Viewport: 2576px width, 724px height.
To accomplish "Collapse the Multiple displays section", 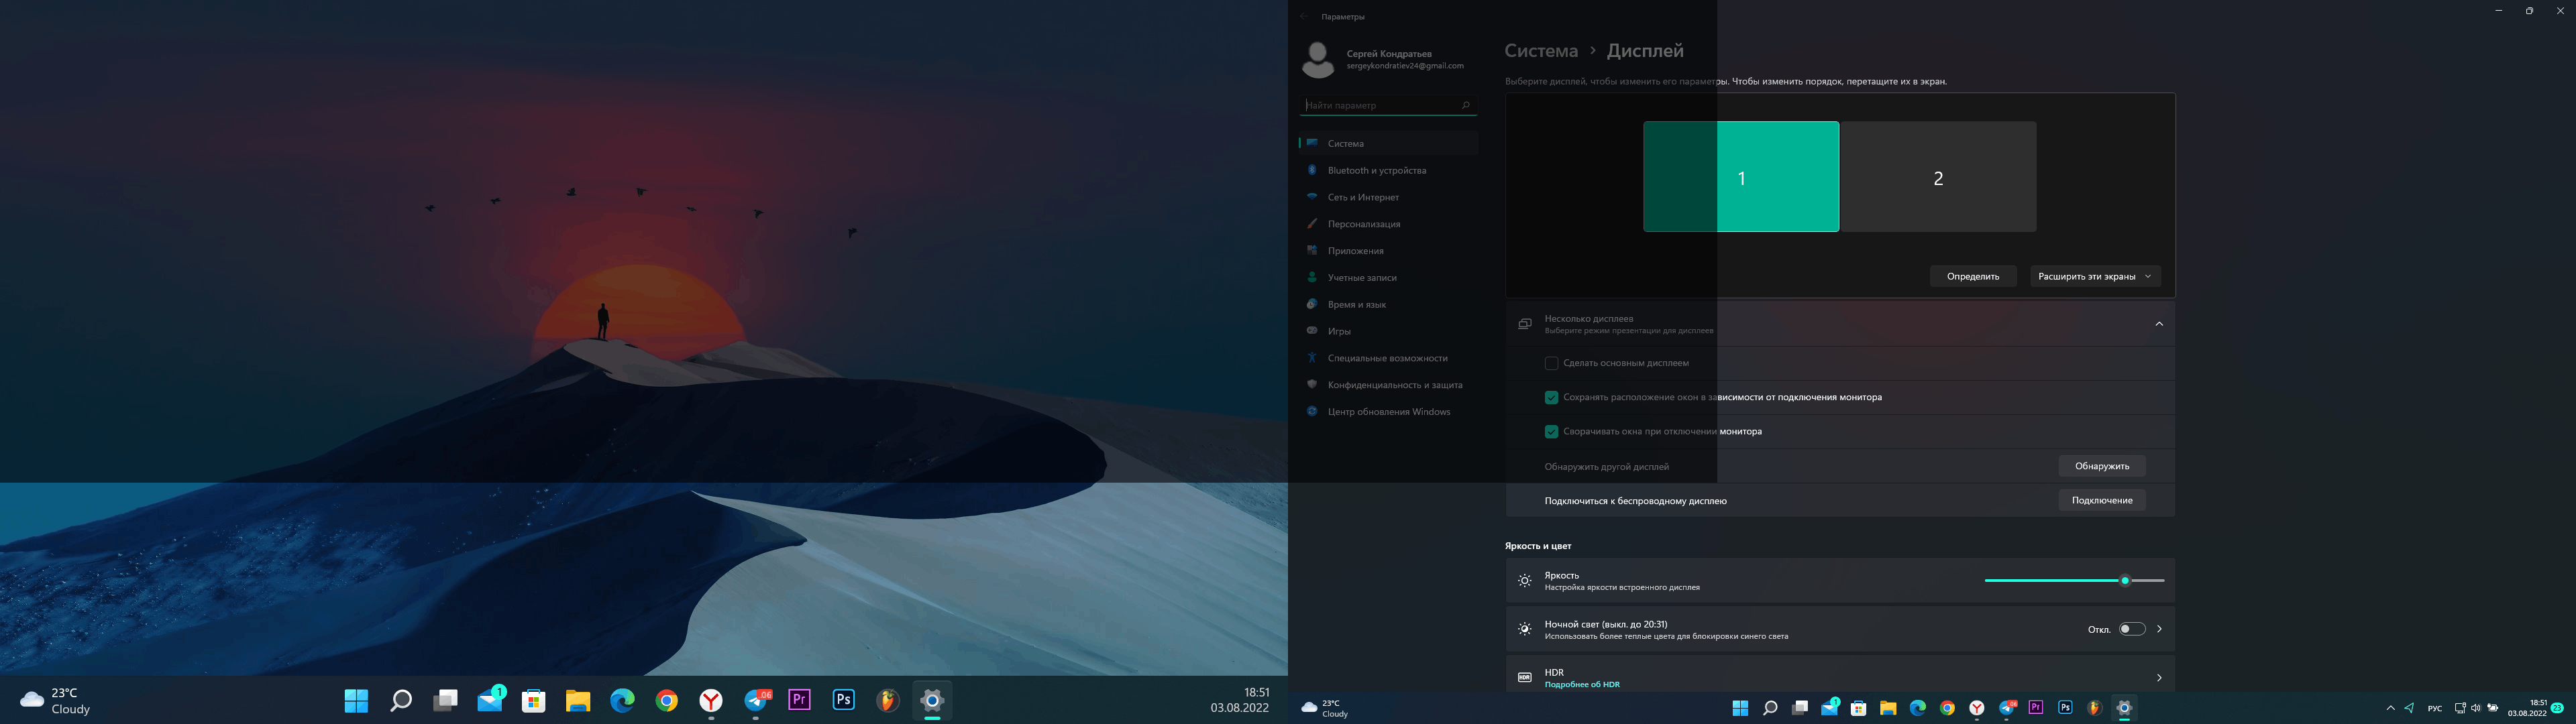I will tap(2159, 324).
